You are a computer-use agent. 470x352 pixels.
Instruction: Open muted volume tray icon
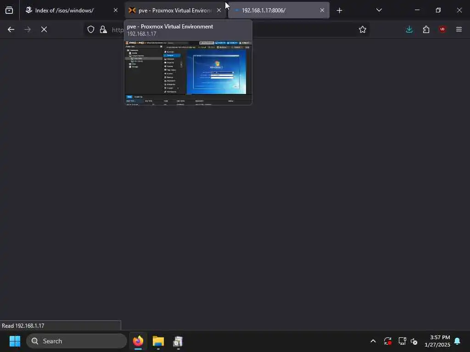click(x=414, y=341)
